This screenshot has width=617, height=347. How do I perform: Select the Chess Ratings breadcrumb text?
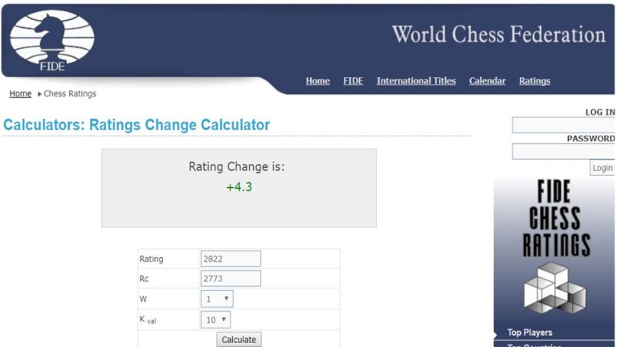[x=70, y=94]
